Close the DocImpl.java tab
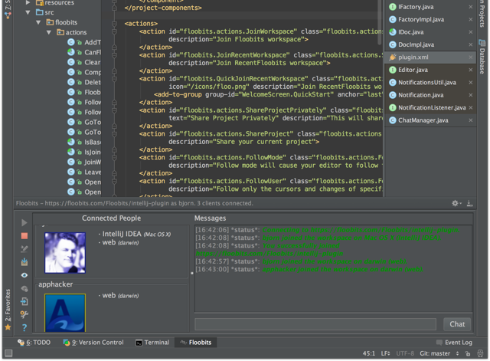 coord(471,44)
